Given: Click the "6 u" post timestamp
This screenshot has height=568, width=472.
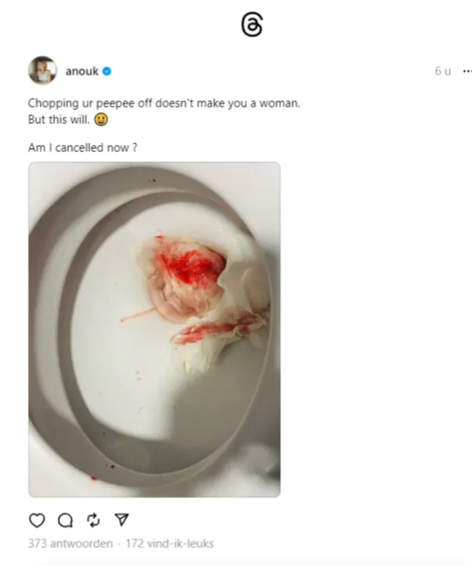Looking at the screenshot, I should (443, 71).
